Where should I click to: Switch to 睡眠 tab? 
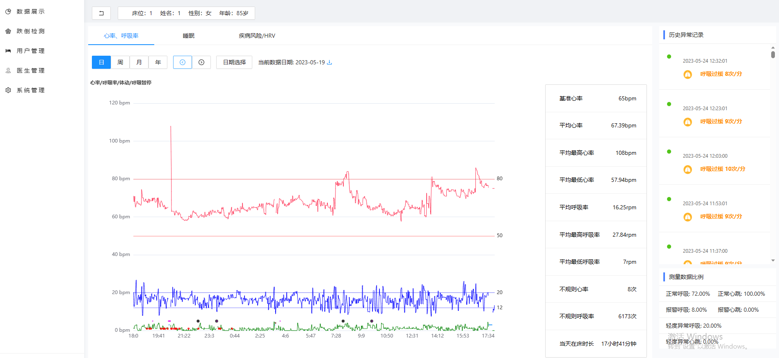click(189, 36)
